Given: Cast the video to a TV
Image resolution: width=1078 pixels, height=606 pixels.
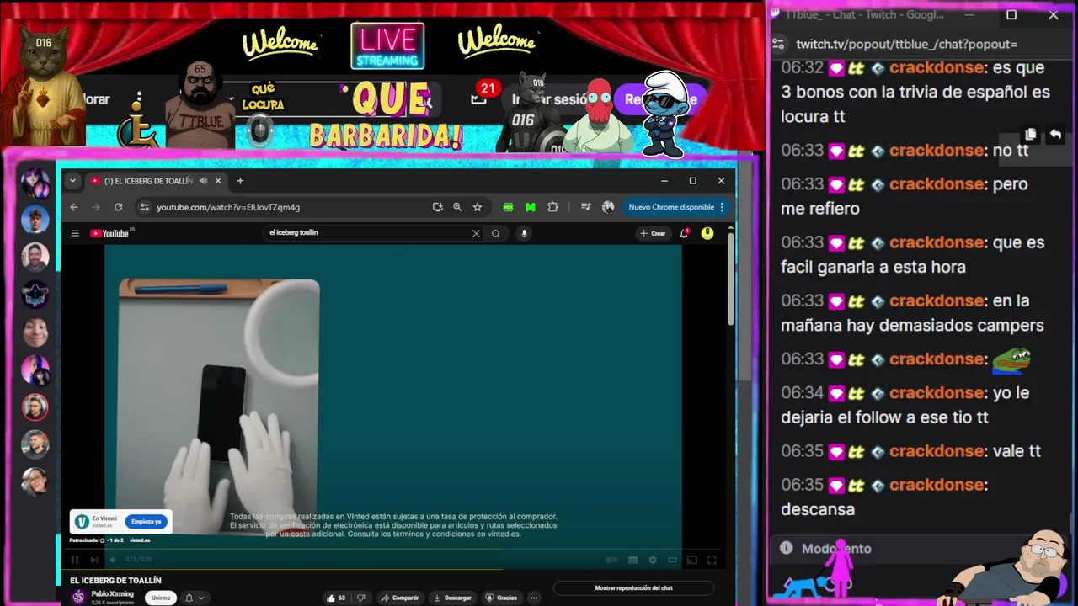Looking at the screenshot, I should click(691, 560).
